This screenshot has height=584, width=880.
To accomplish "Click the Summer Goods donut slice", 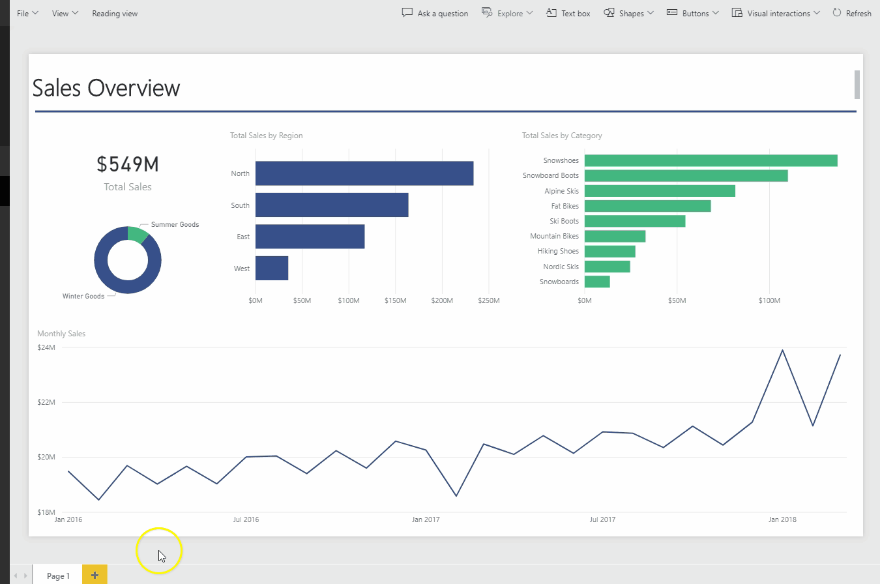I will click(x=138, y=234).
